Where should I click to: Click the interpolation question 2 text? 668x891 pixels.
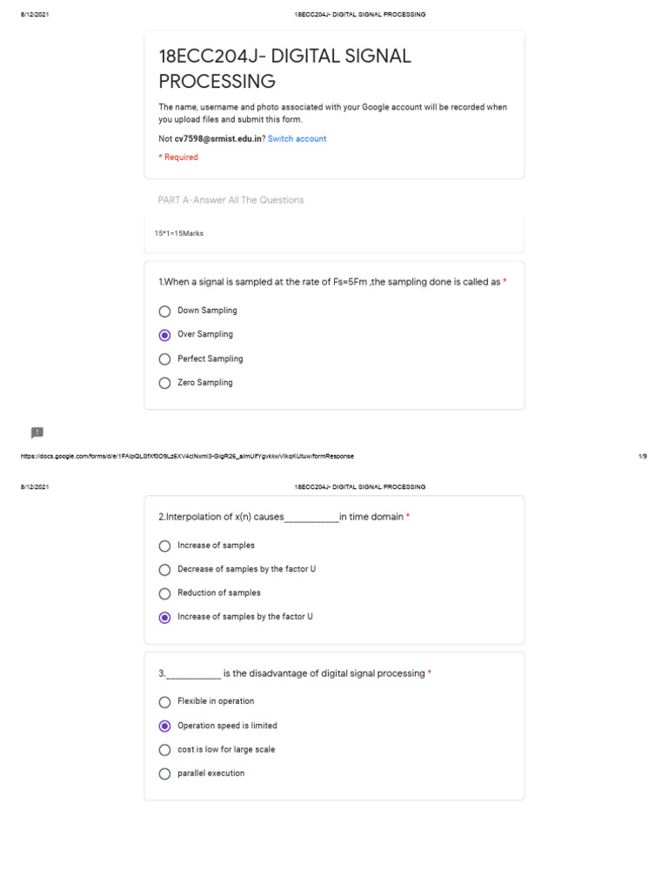click(280, 517)
